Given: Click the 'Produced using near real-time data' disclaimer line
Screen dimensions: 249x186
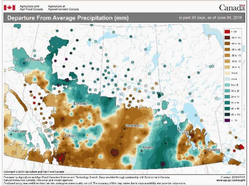Looking at the screenshot, I should (x=95, y=183).
